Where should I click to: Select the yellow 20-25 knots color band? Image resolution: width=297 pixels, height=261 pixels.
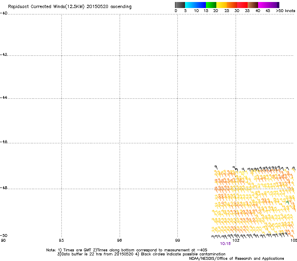pos(222,5)
